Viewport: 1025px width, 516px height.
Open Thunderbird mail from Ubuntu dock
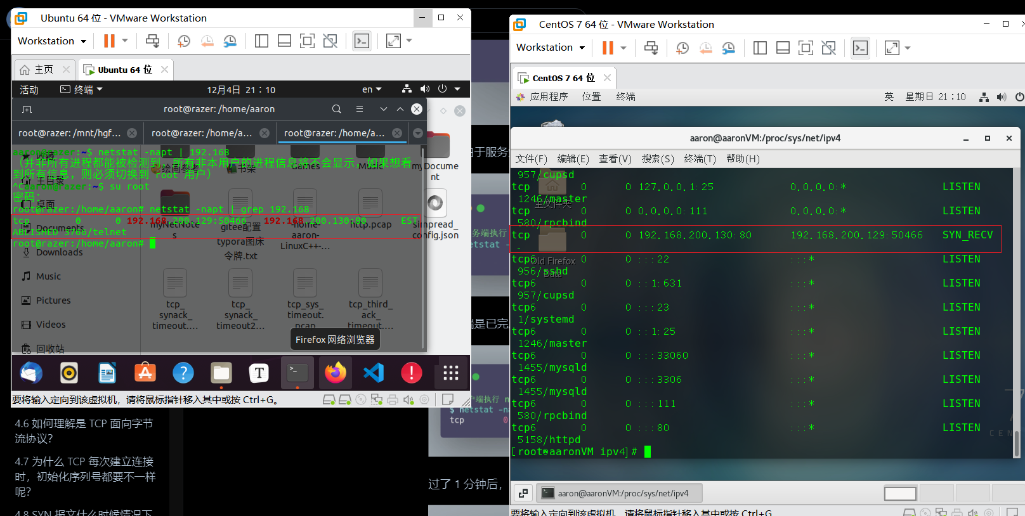[31, 373]
